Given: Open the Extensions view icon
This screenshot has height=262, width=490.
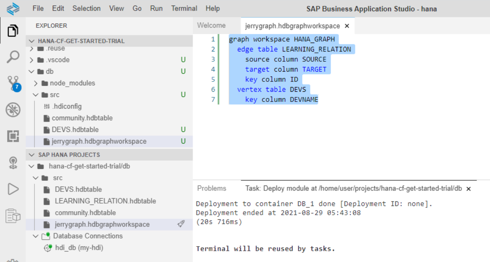Looking at the screenshot, I should tap(13, 136).
